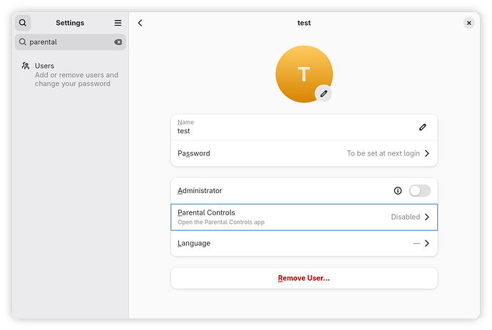Screen dimensions: 492x330
Task: Click the Users people icon in sidebar
Action: [x=26, y=66]
